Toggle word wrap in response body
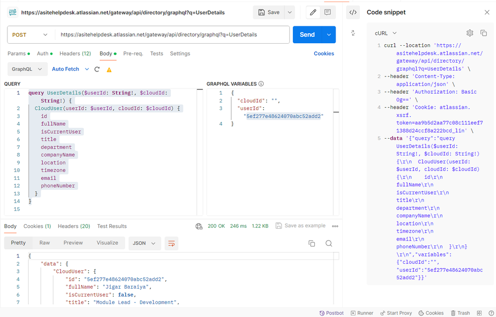The height and width of the screenshot is (317, 496). (x=171, y=243)
